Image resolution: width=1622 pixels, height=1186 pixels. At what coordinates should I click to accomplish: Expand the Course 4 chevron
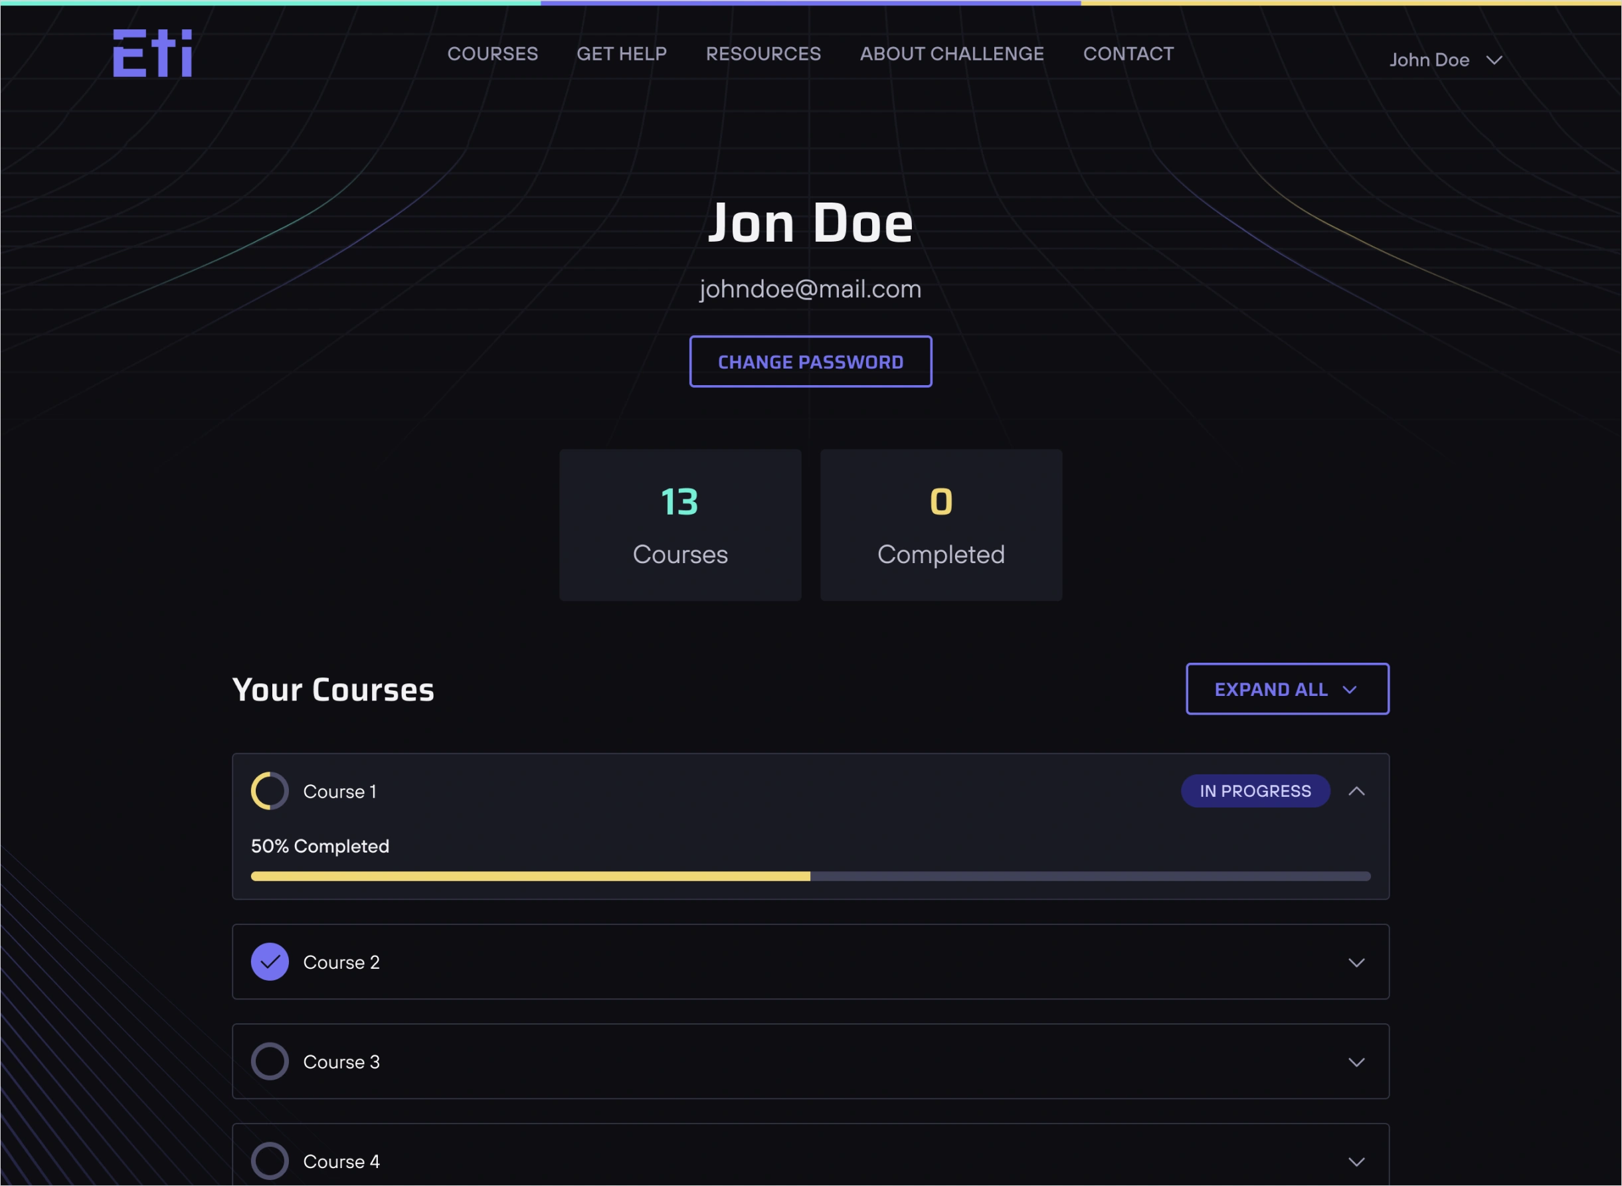[x=1356, y=1161]
